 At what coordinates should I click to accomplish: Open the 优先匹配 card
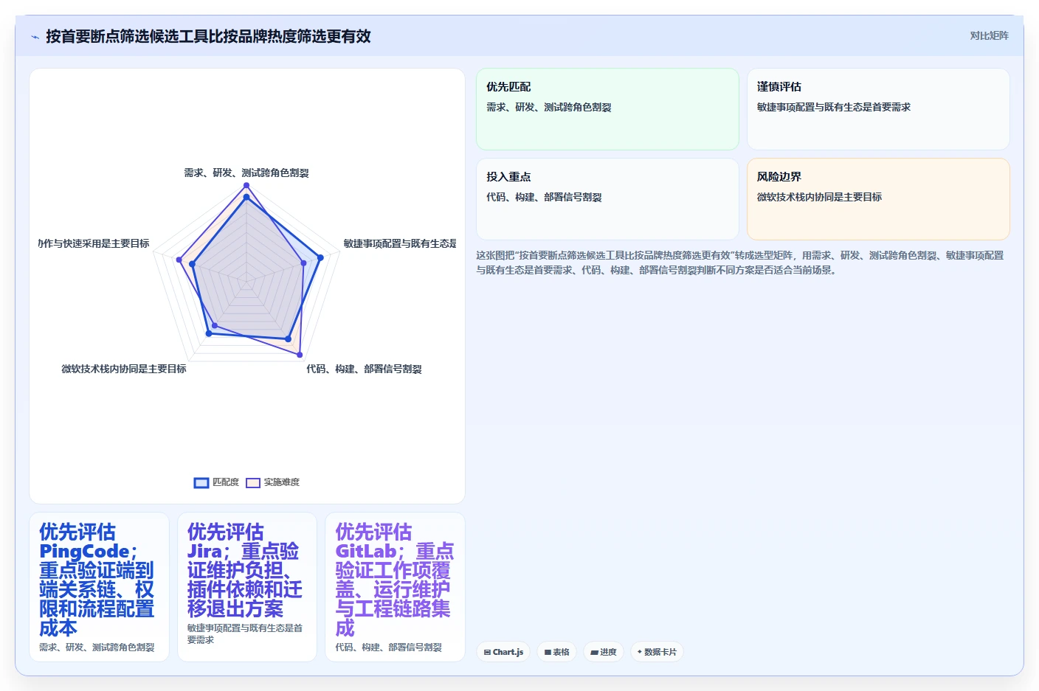tap(607, 109)
